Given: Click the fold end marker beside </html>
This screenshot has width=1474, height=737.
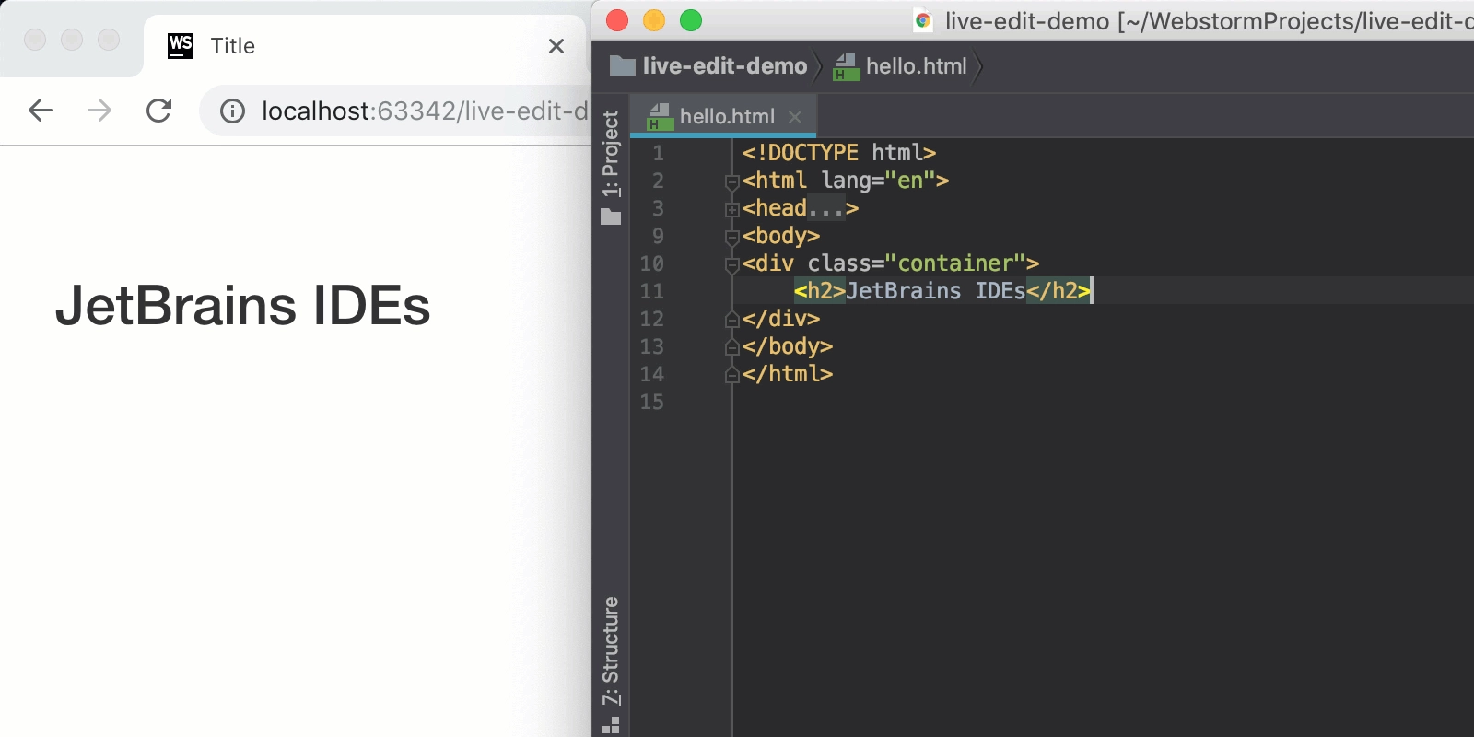Looking at the screenshot, I should click(x=732, y=375).
